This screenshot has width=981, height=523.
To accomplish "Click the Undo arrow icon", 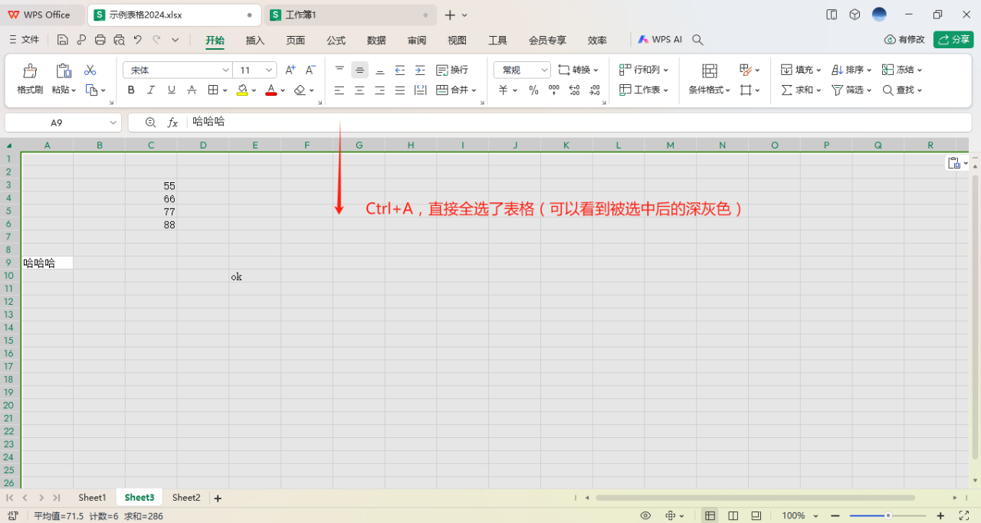I will (138, 40).
